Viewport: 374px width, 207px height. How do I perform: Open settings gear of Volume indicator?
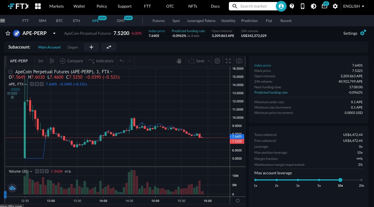42,171
